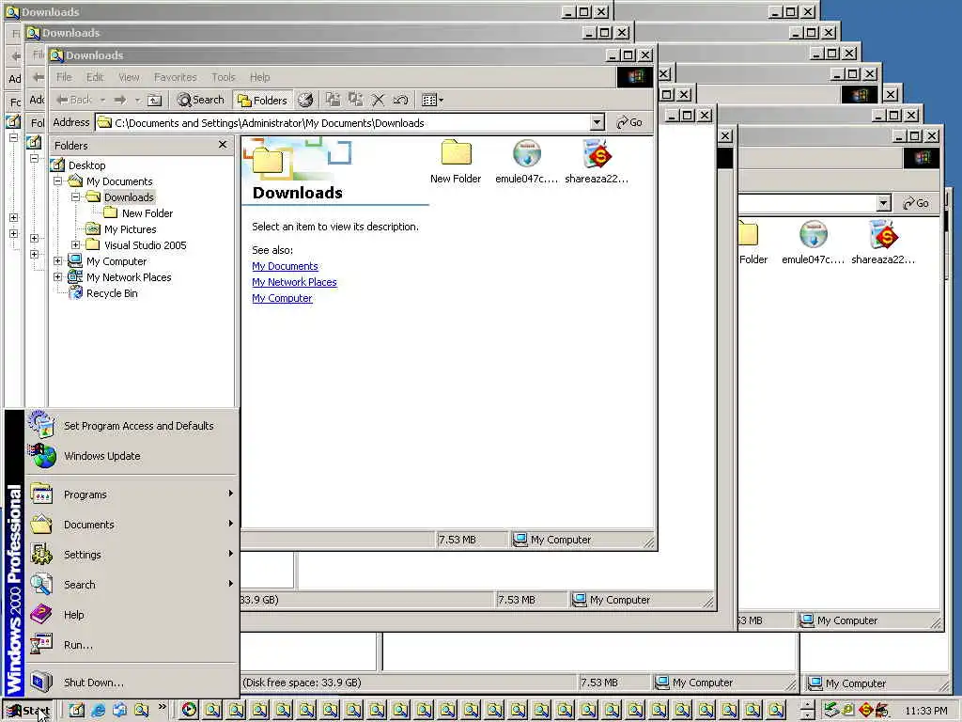Click the Go button in front window
This screenshot has height=722, width=962.
(x=630, y=122)
